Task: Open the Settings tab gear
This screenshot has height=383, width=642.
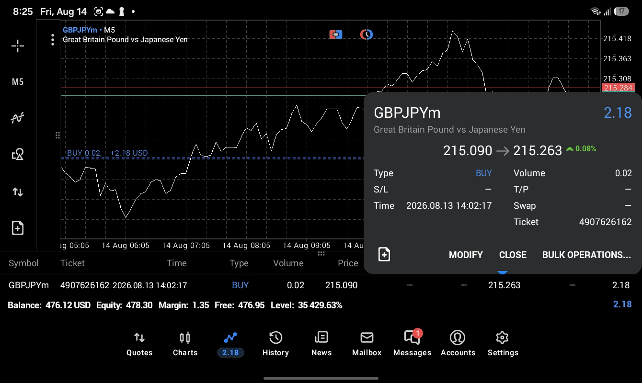Action: pos(503,344)
